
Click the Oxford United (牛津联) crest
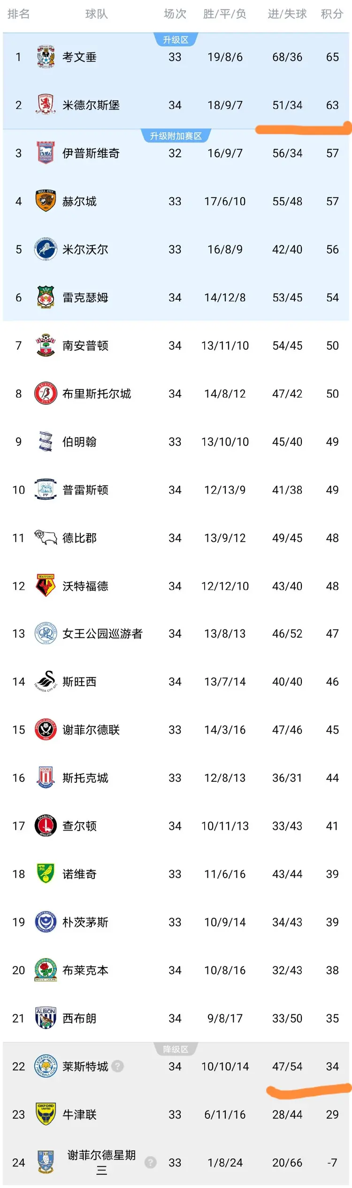click(x=46, y=1114)
